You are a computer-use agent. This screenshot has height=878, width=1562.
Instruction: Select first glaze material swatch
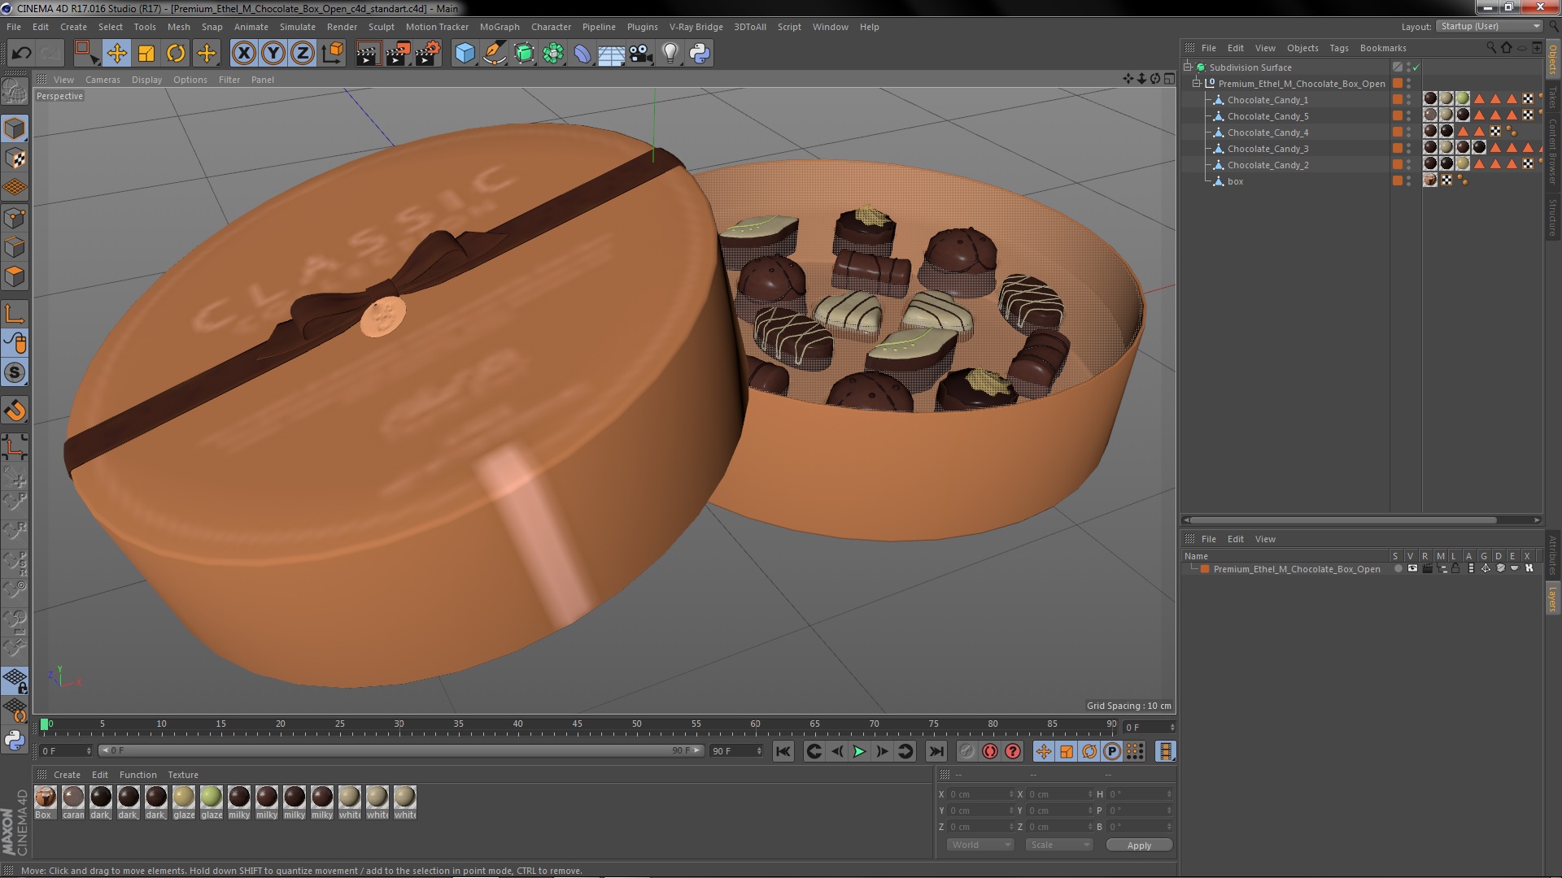pyautogui.click(x=184, y=802)
